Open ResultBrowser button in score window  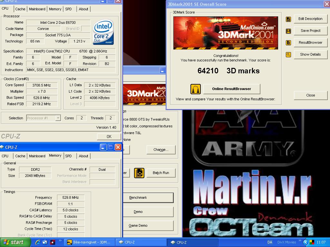coord(310,43)
